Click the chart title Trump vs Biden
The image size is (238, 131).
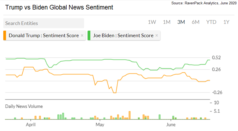tap(59, 8)
